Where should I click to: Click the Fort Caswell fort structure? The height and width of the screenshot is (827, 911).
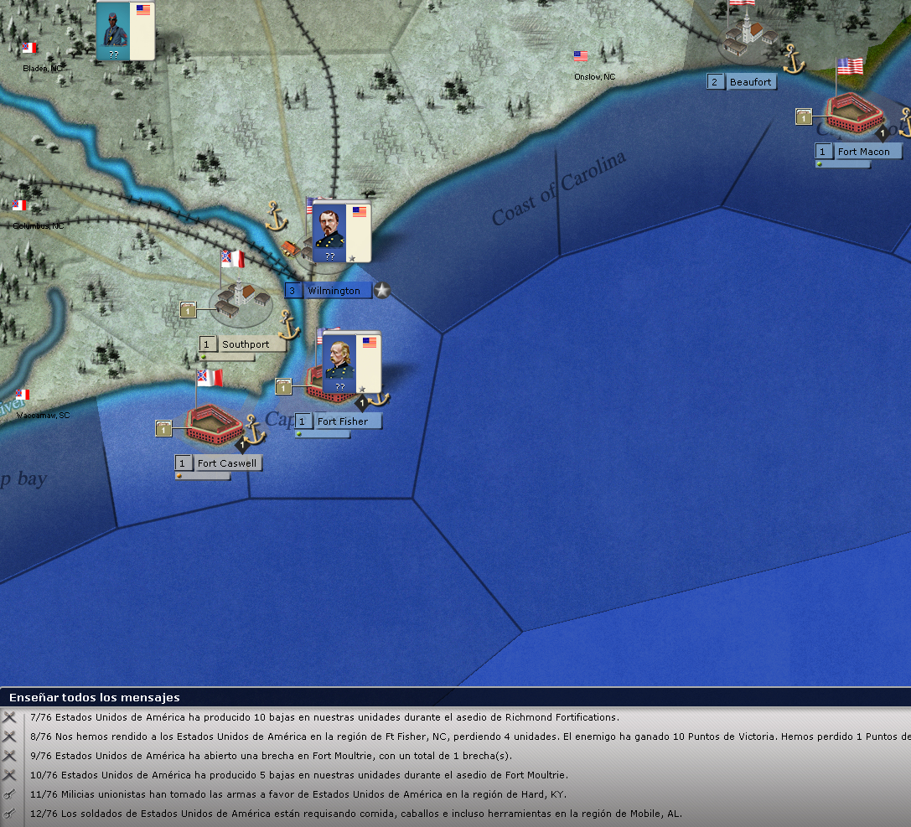click(214, 425)
